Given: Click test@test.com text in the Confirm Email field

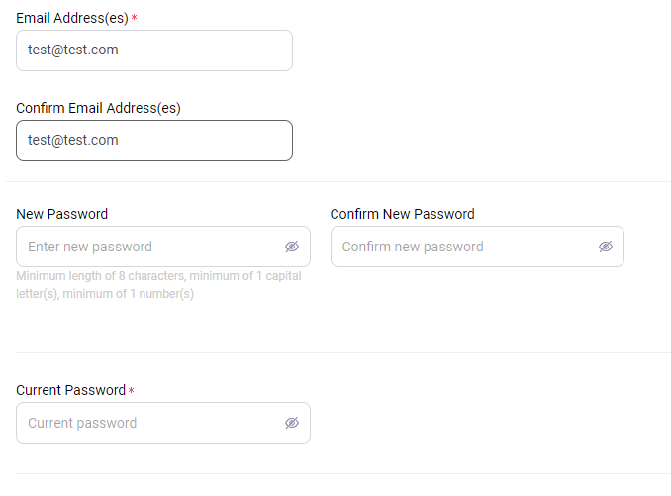Looking at the screenshot, I should pyautogui.click(x=73, y=140).
